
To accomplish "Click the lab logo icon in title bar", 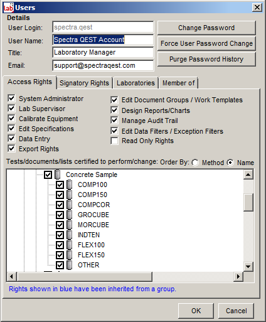I will point(9,8).
